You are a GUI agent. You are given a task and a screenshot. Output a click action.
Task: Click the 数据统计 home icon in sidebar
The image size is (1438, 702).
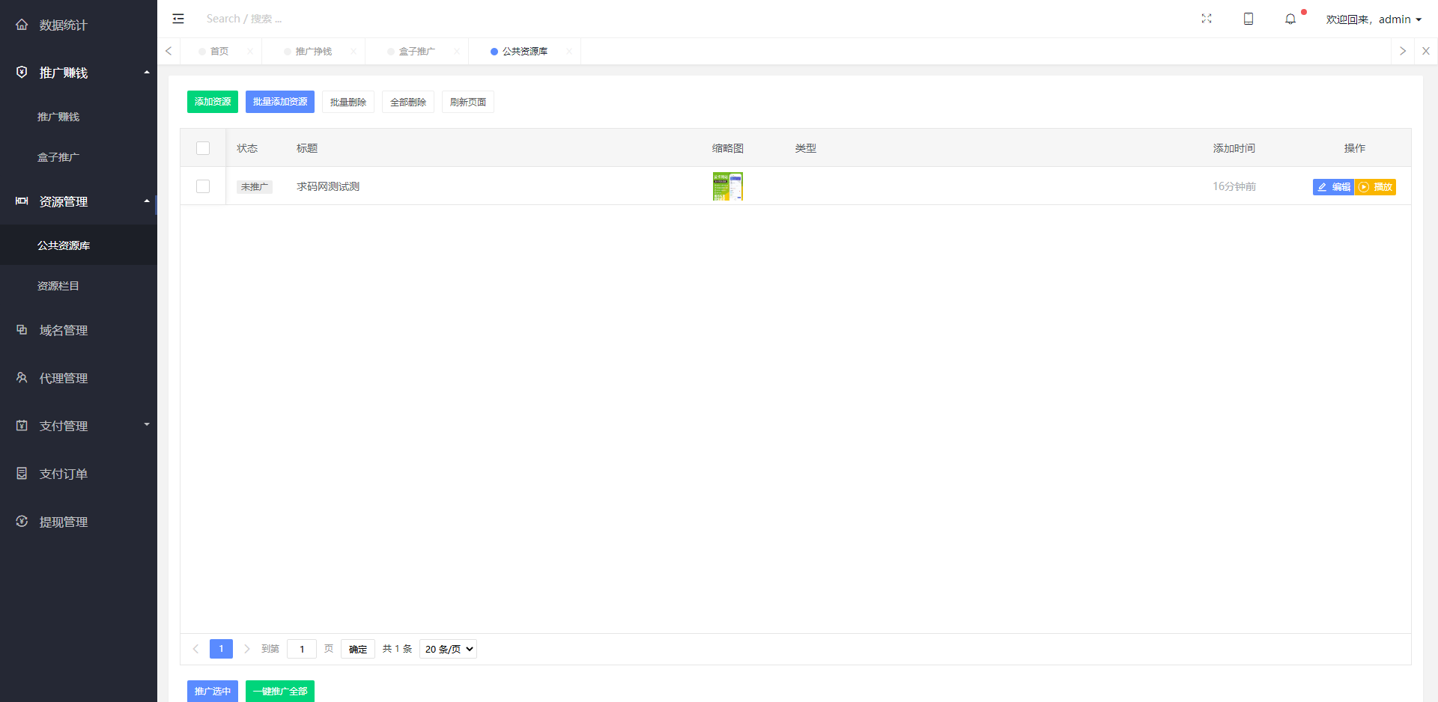(x=22, y=25)
